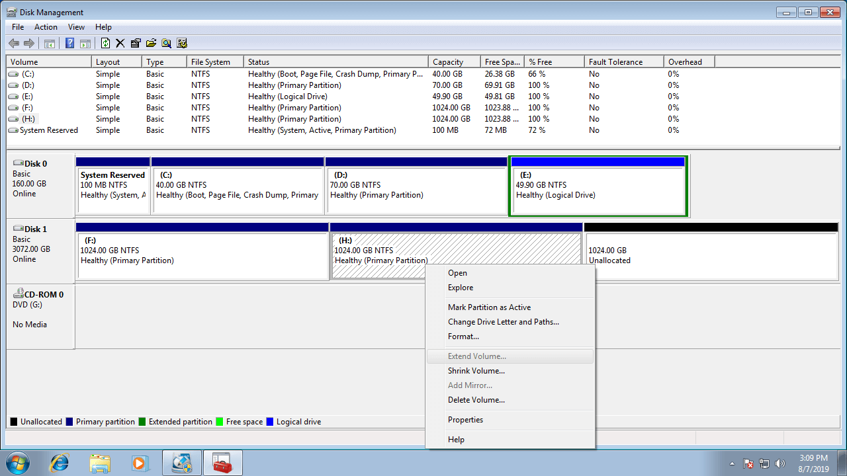This screenshot has height=476, width=847.
Task: Select Delete Volume in context menu
Action: coord(476,400)
